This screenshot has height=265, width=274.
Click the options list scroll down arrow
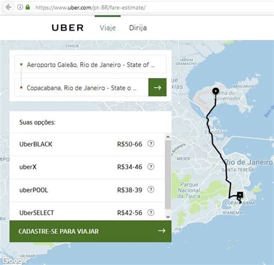tap(168, 217)
